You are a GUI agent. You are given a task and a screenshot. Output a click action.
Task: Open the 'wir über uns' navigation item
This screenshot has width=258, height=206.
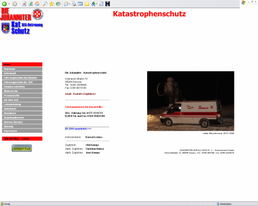pos(22,100)
